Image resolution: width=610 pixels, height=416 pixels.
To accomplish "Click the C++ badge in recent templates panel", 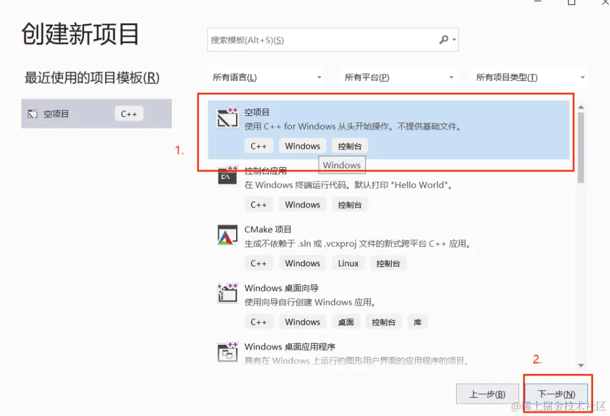I will click(129, 114).
